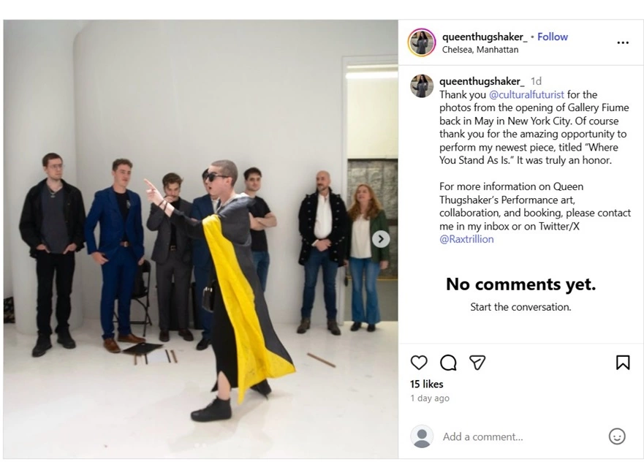Save post using the bookmark icon

[x=623, y=363]
